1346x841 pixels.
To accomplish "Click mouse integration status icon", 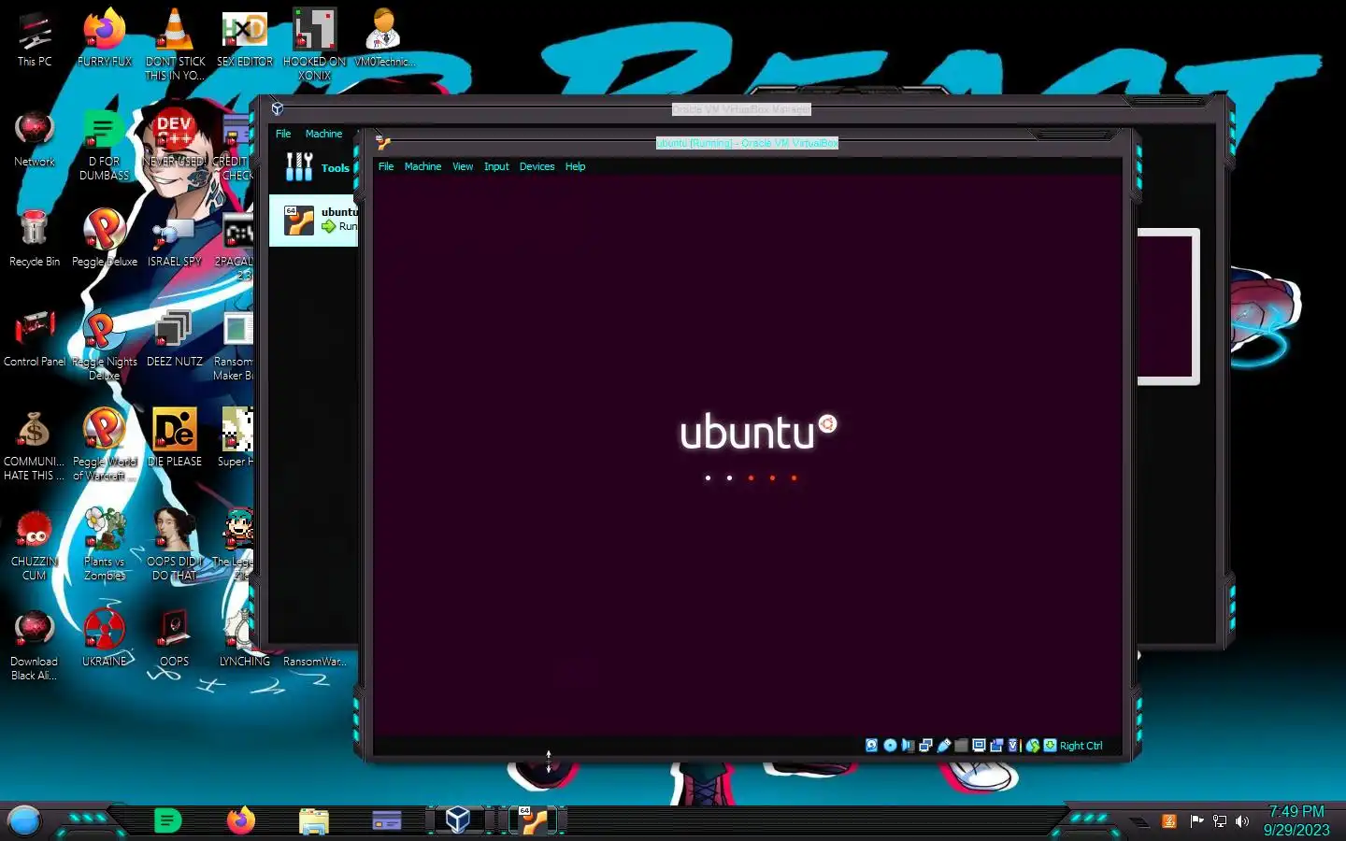I will (x=1033, y=746).
